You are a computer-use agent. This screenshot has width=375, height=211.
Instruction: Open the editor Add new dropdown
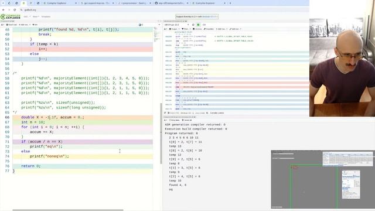[x=25, y=25]
